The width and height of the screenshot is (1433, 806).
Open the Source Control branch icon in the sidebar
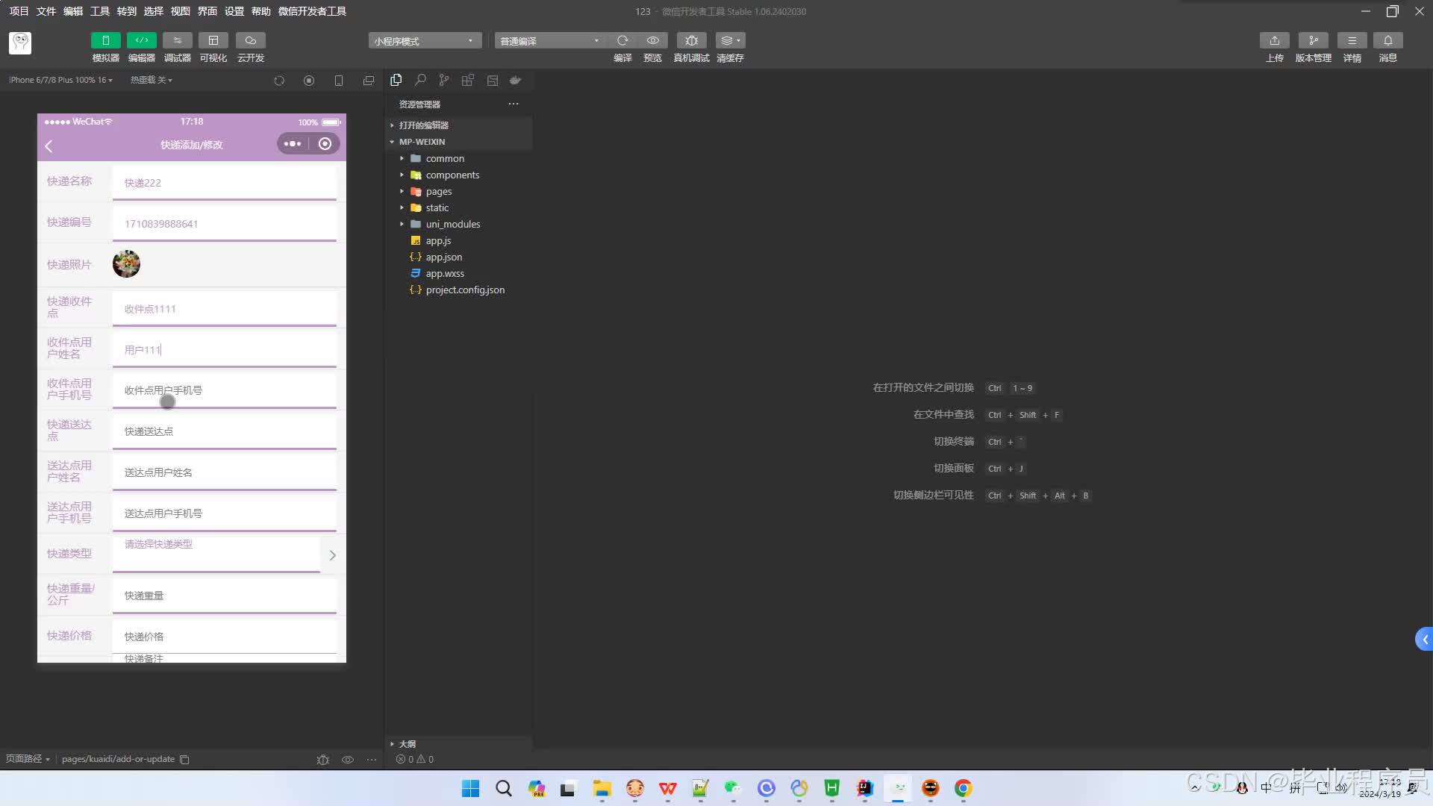444,80
